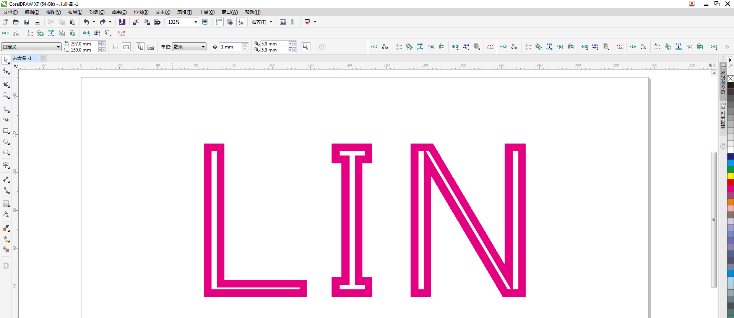
Task: Select the Crop tool in toolbox
Action: tap(6, 84)
